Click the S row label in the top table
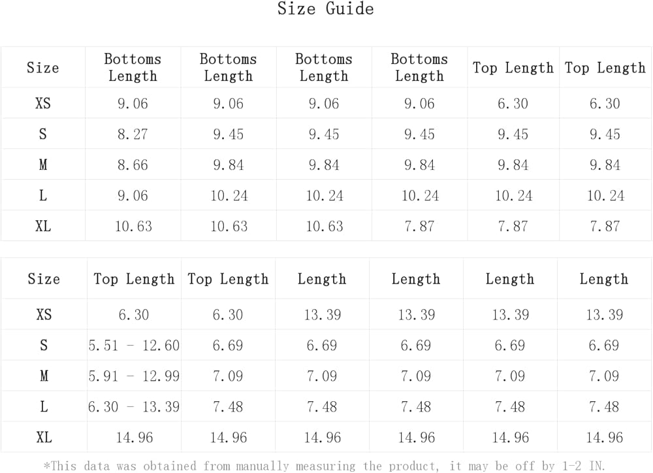Image resolution: width=653 pixels, height=473 pixels. point(43,134)
